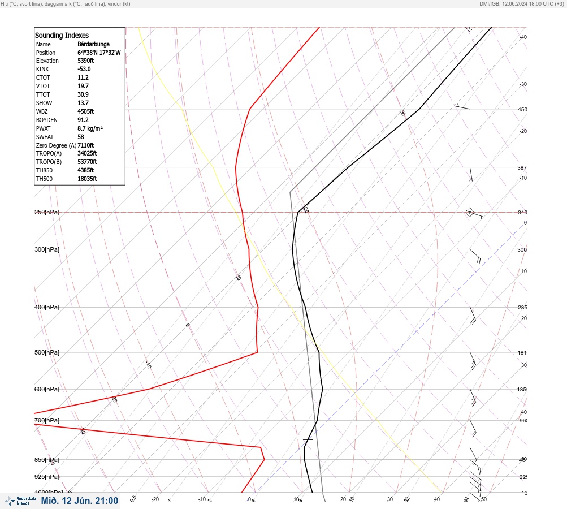Click the PWAT value '8.7 kg/m²'
This screenshot has height=509, width=567.
(x=90, y=128)
